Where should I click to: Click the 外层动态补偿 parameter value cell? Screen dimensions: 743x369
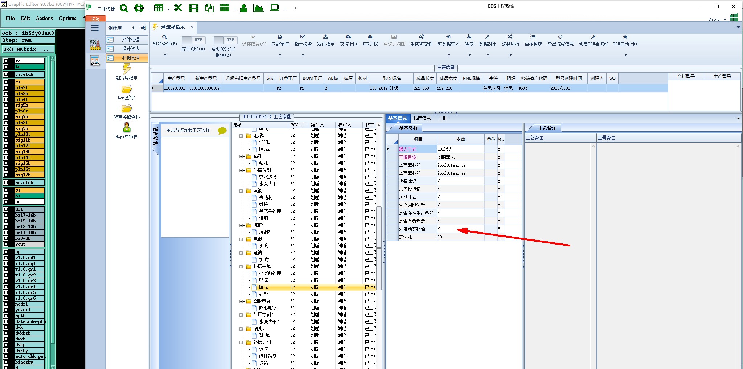[460, 229]
